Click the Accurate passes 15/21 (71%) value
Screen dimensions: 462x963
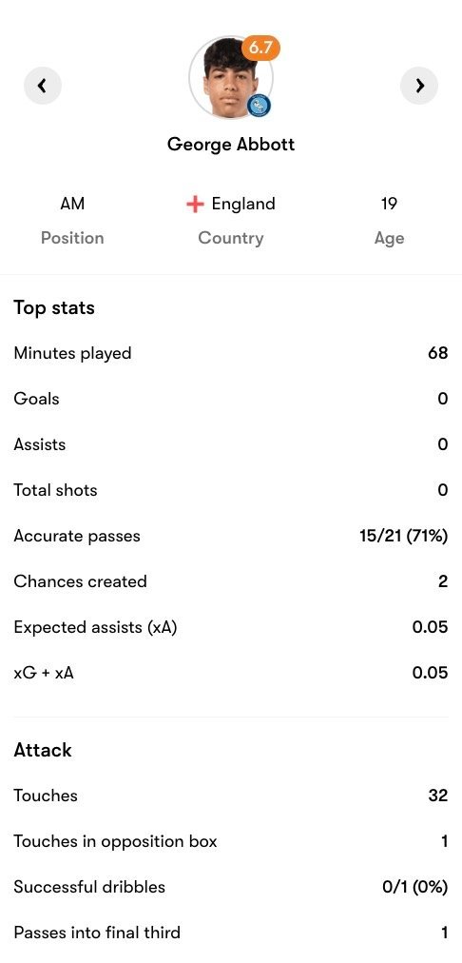click(404, 536)
